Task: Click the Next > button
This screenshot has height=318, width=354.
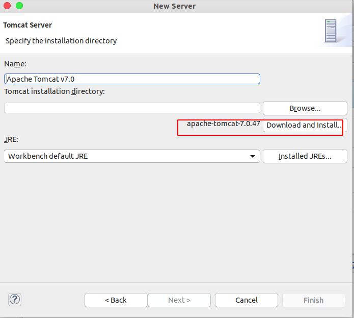Action: click(179, 300)
